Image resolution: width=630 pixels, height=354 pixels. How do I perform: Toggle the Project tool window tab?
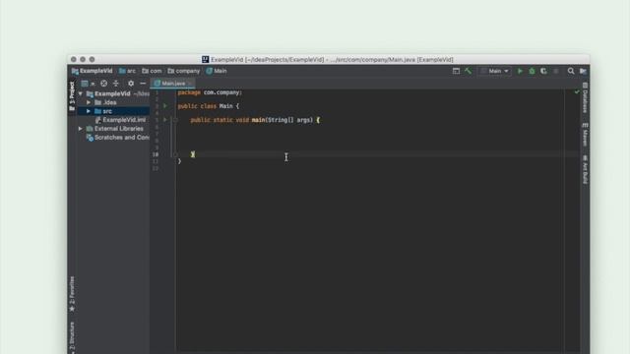coord(72,96)
